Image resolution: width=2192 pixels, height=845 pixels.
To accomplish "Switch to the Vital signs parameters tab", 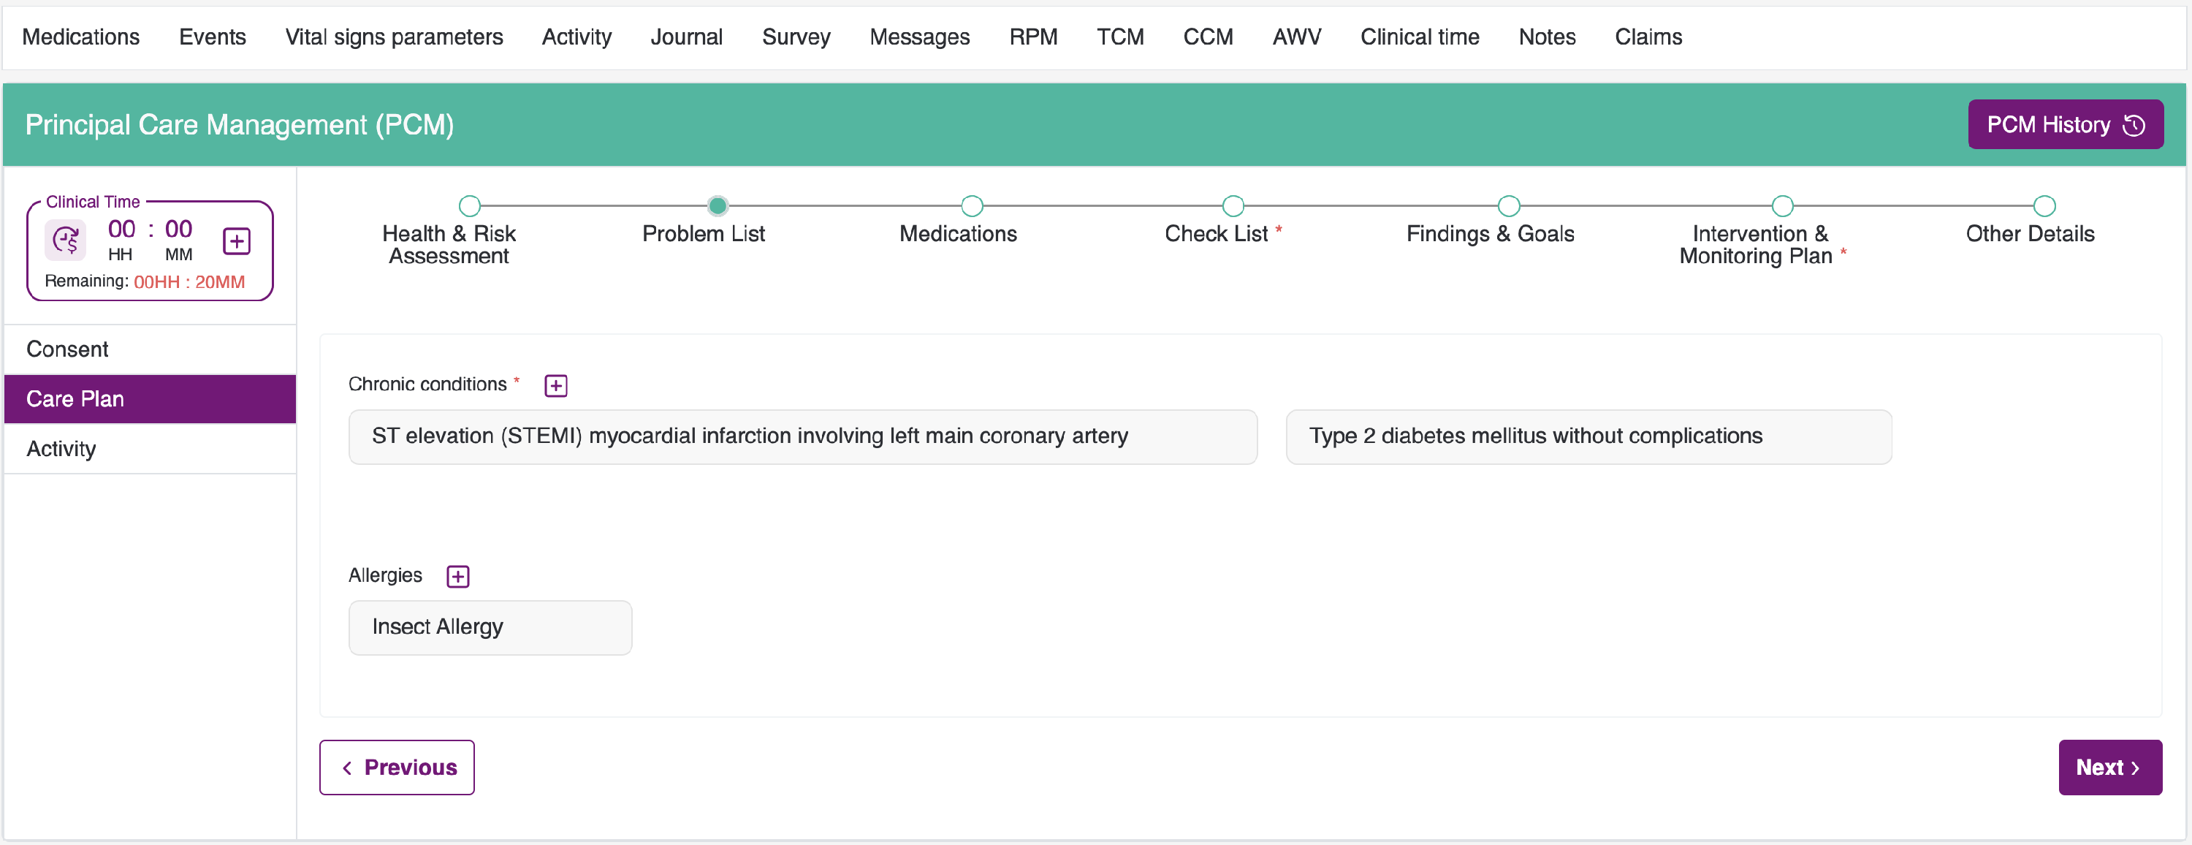I will [x=393, y=37].
